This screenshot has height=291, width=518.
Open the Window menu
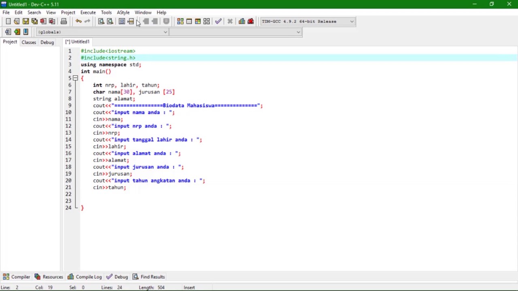coord(143,13)
